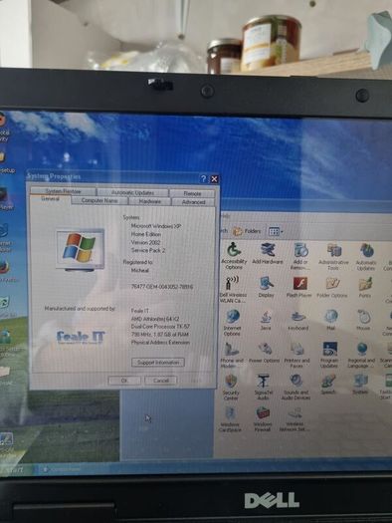Open Wireless Network Setup Wizard icon
This screenshot has width=392, height=523.
(x=295, y=419)
